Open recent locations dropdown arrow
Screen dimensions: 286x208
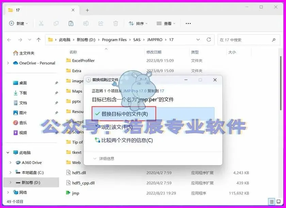[30, 40]
